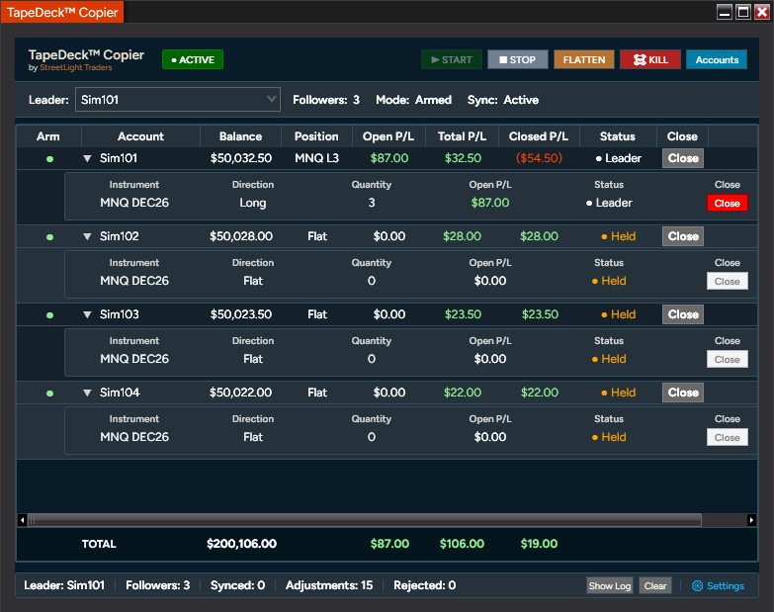Click the horizontal scrollbar right arrow

coord(751,520)
